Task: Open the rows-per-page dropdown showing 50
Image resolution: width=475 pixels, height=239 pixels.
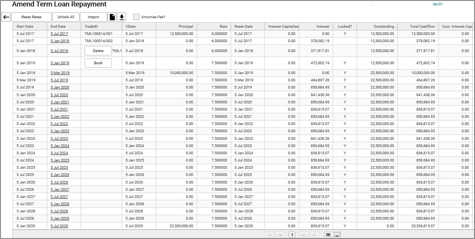Action: 332,235
